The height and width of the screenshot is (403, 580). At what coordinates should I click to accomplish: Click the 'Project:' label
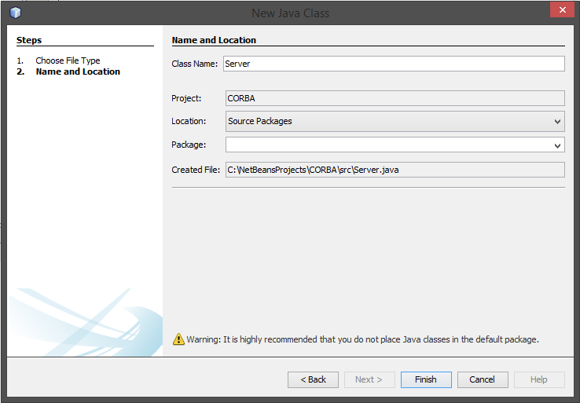pyautogui.click(x=186, y=98)
